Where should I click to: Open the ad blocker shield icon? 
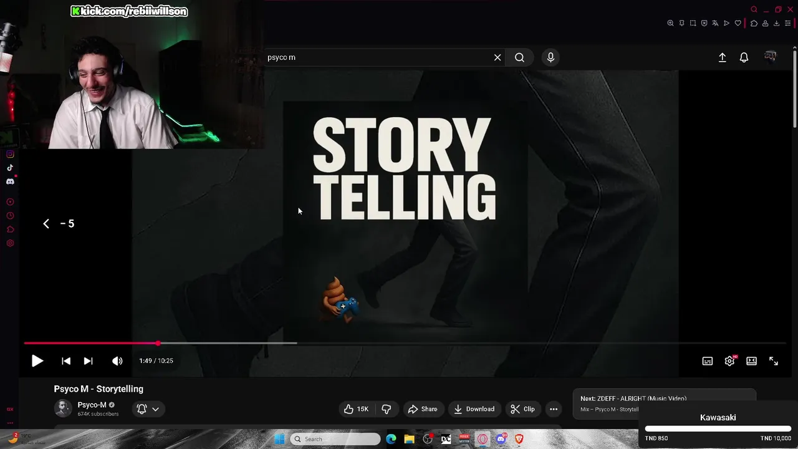(x=704, y=23)
